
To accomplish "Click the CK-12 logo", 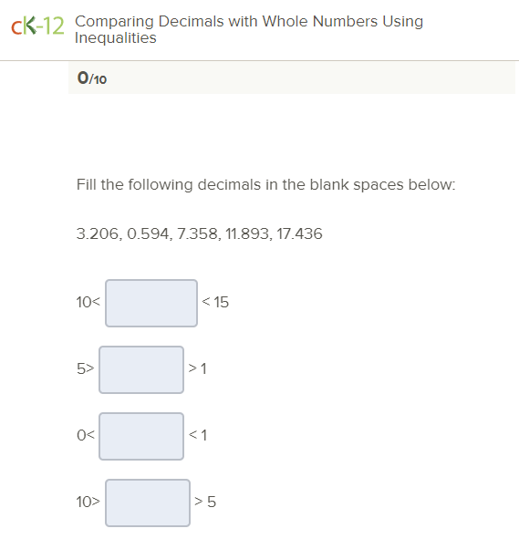I will pyautogui.click(x=37, y=26).
